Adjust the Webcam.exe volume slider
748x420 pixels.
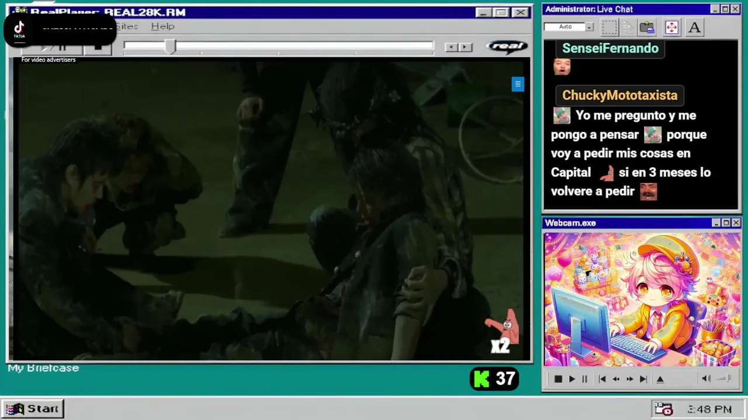click(x=725, y=379)
